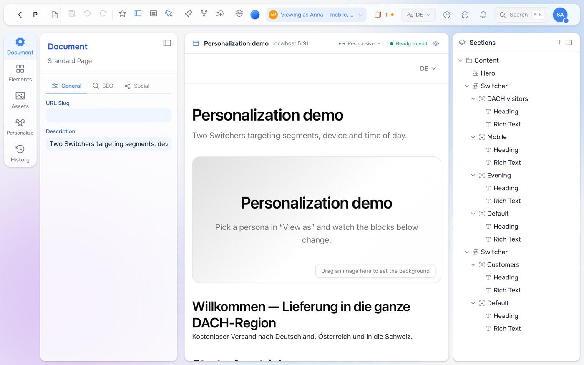Open notifications bell icon
Screen dimensions: 584x365
point(483,15)
